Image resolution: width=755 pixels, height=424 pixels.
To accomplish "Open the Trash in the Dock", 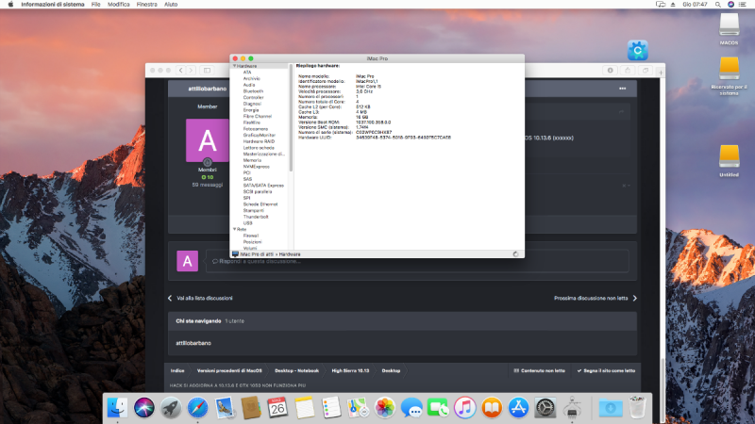I will 638,408.
